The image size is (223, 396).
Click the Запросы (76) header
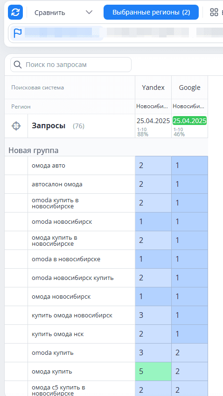pos(58,126)
